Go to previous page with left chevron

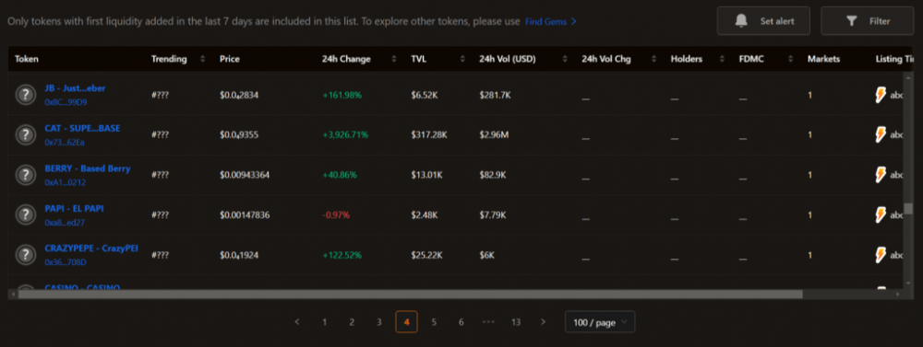pyautogui.click(x=296, y=322)
